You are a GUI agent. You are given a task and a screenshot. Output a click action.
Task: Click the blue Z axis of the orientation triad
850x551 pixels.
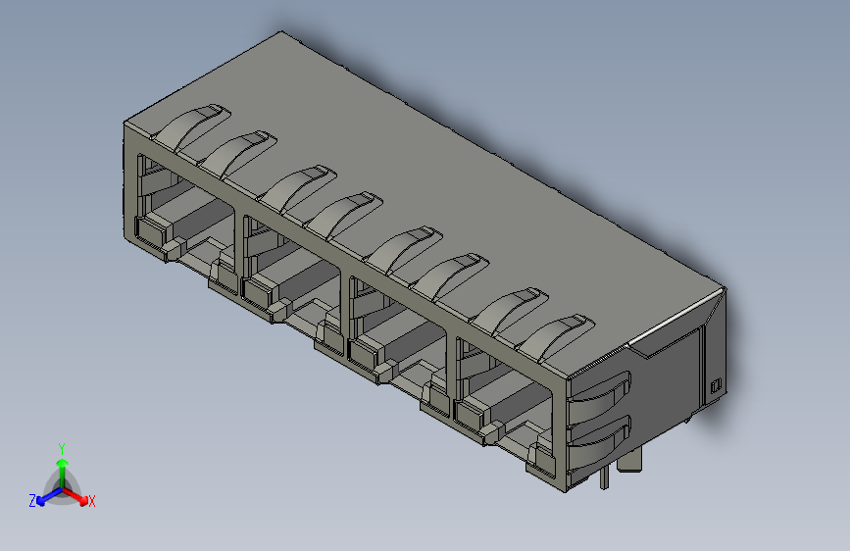49,497
